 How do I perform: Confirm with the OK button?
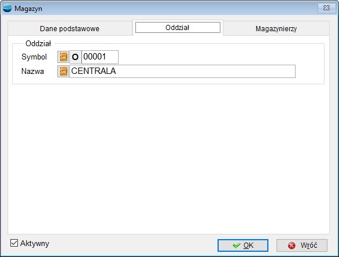243,245
